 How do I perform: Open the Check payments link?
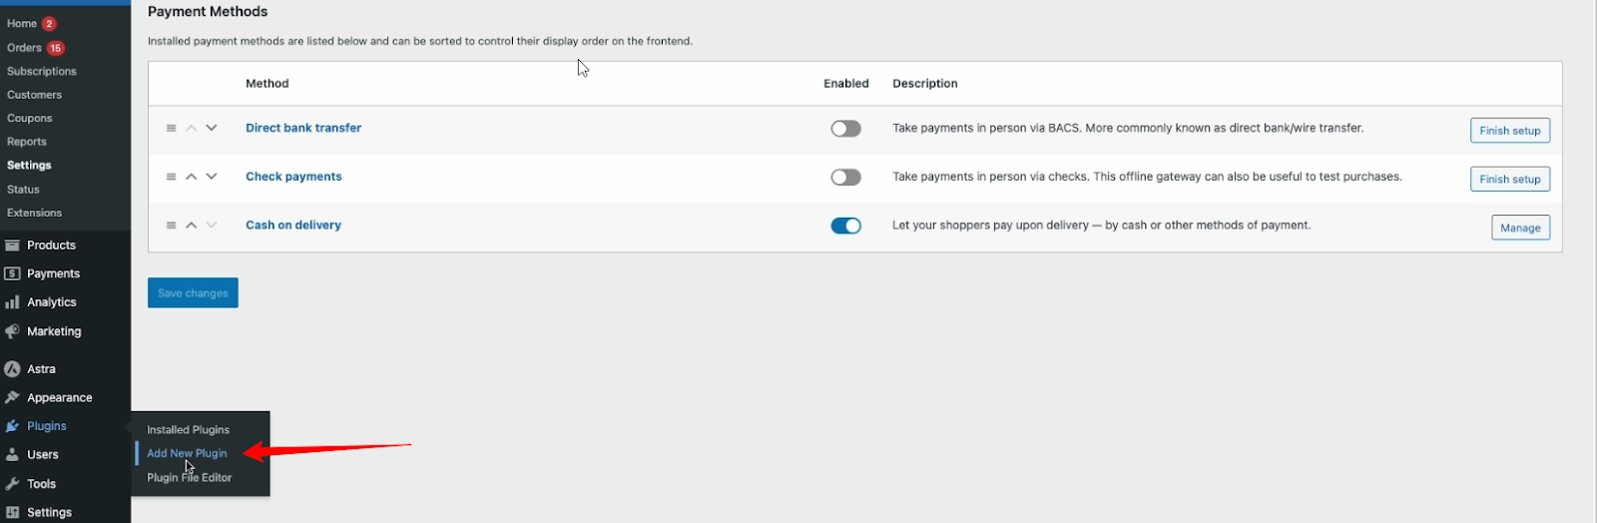coord(293,177)
